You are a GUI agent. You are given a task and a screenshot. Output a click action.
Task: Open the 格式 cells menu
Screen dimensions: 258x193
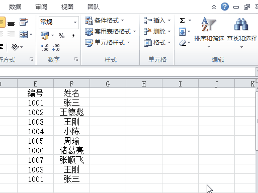[157, 43]
